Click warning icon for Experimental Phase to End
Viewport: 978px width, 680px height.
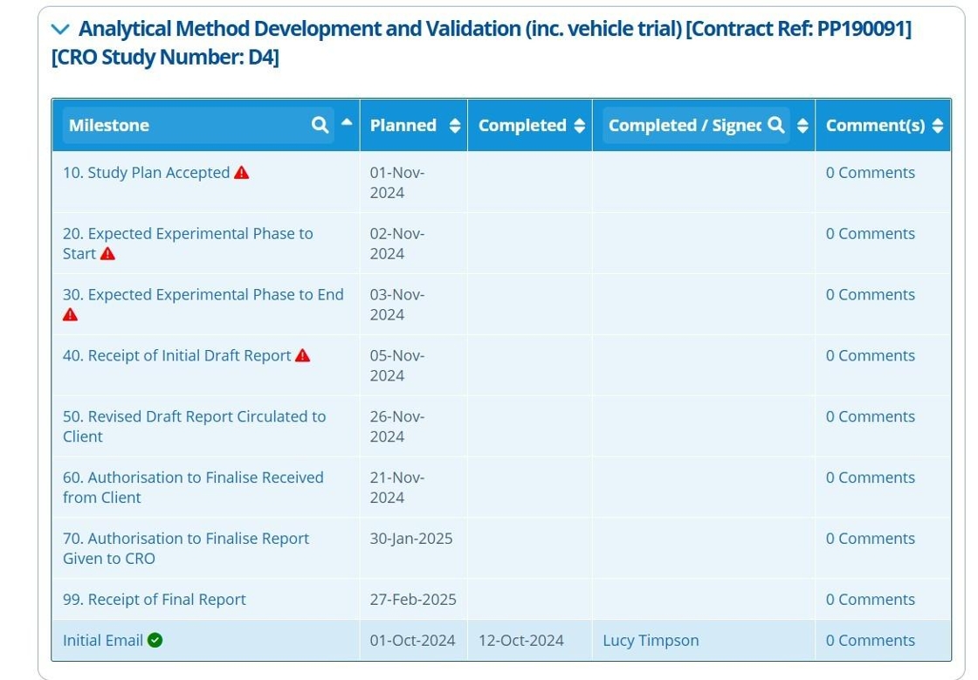71,315
